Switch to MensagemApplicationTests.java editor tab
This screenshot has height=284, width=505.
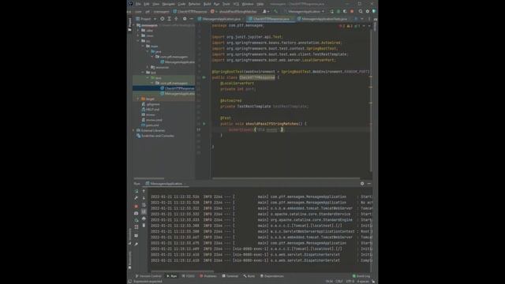point(324,19)
